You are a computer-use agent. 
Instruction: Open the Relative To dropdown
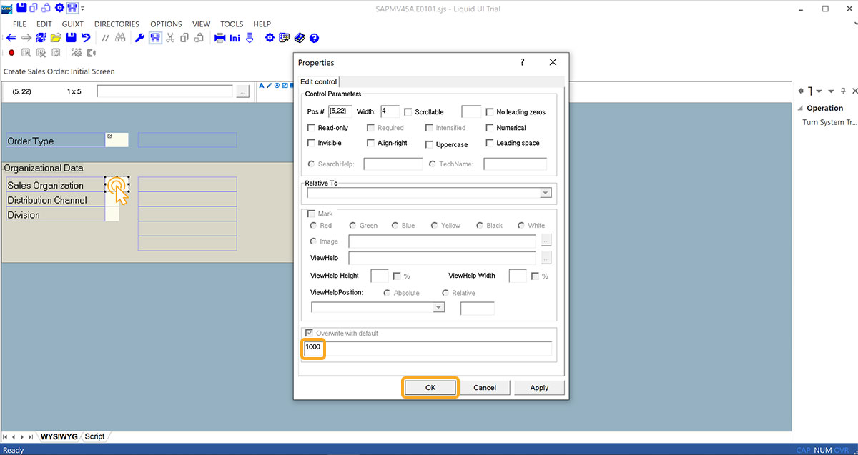[546, 193]
